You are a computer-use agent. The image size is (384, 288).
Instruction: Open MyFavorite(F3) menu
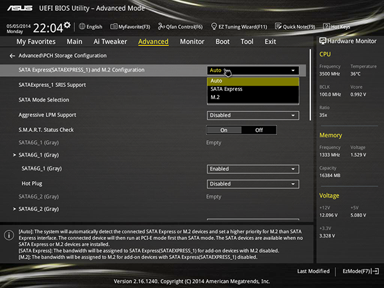[x=130, y=26]
